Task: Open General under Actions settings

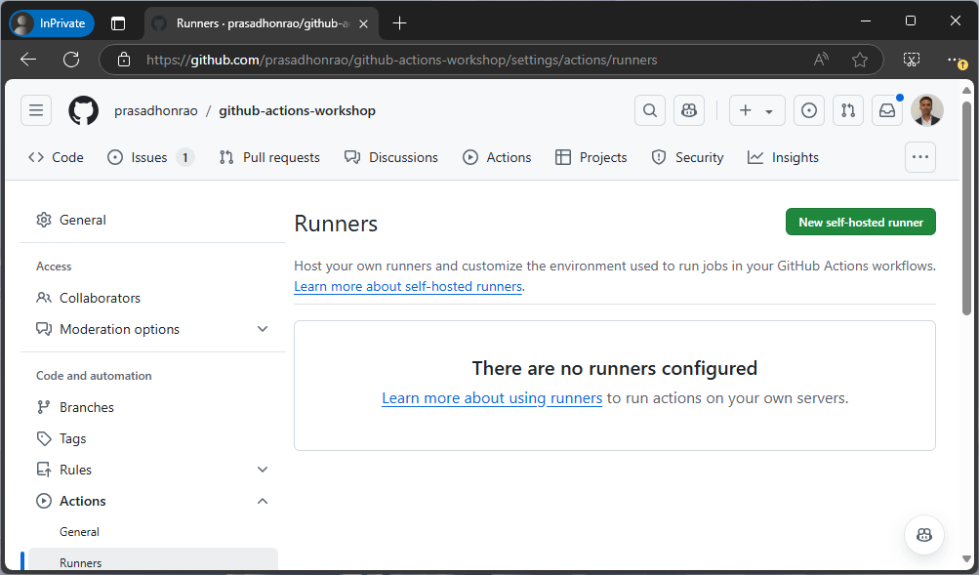Action: 79,532
